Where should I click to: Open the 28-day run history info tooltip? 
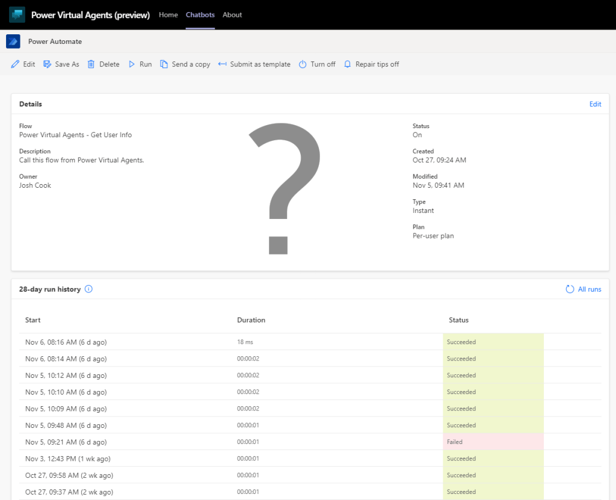click(88, 289)
